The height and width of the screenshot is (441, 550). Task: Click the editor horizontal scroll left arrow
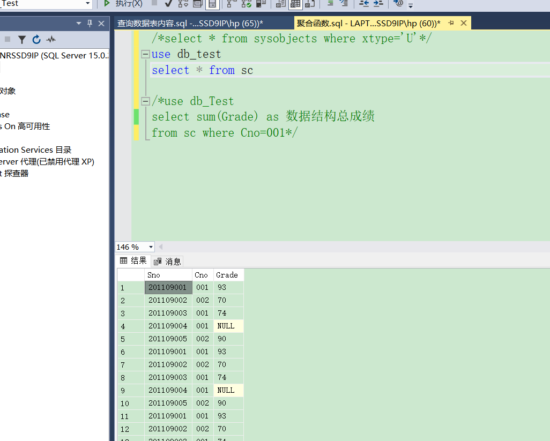tap(161, 247)
